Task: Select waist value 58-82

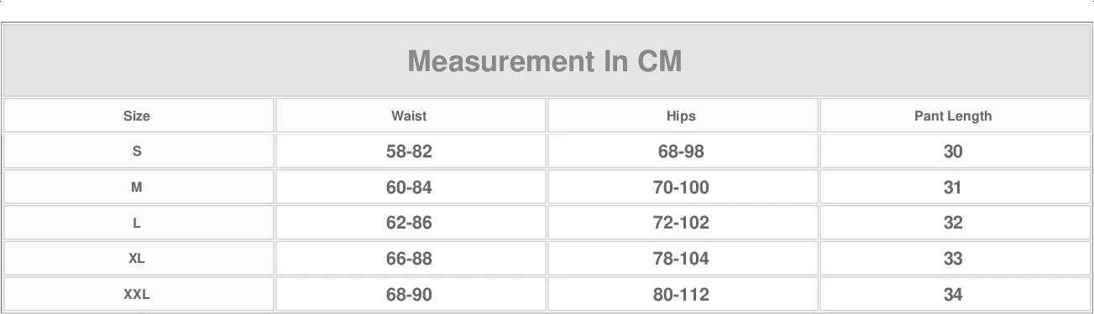Action: tap(409, 152)
